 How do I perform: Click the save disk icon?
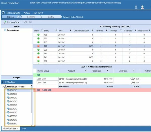pos(30,22)
